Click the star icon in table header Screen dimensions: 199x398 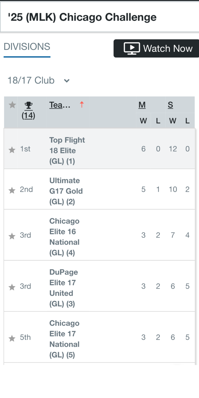pos(12,105)
